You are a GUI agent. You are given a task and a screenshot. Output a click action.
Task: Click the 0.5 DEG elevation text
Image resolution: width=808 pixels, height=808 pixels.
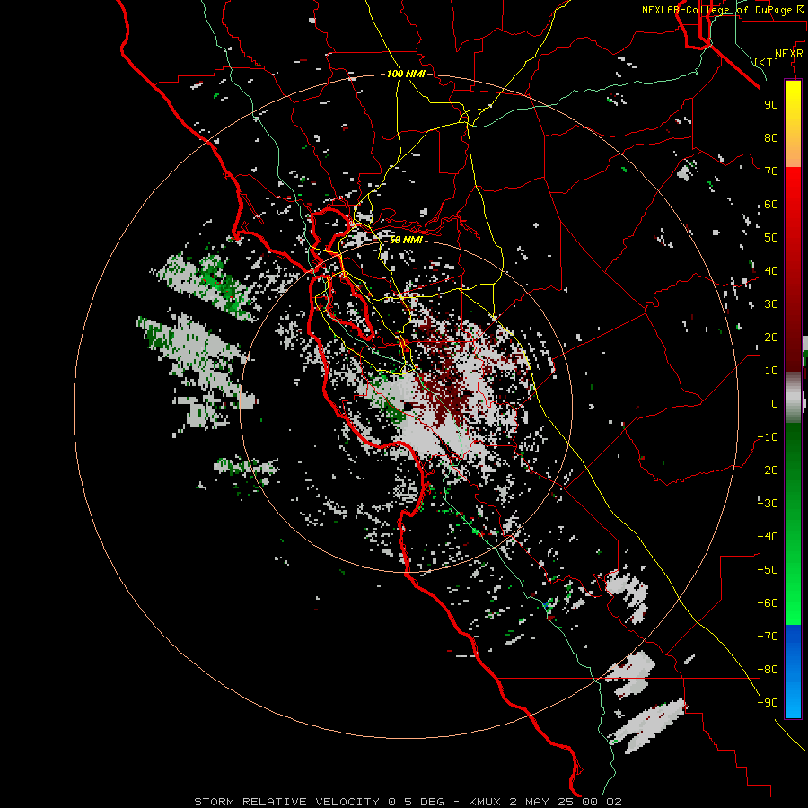[416, 802]
